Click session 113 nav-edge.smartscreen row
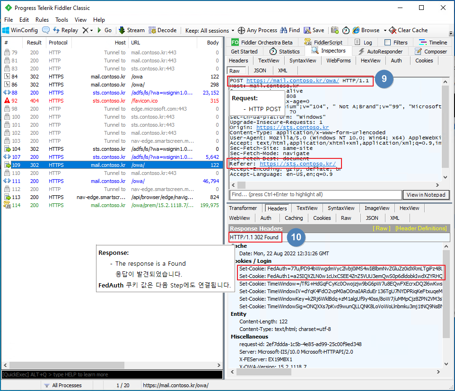This screenshot has width=455, height=391. [x=112, y=197]
